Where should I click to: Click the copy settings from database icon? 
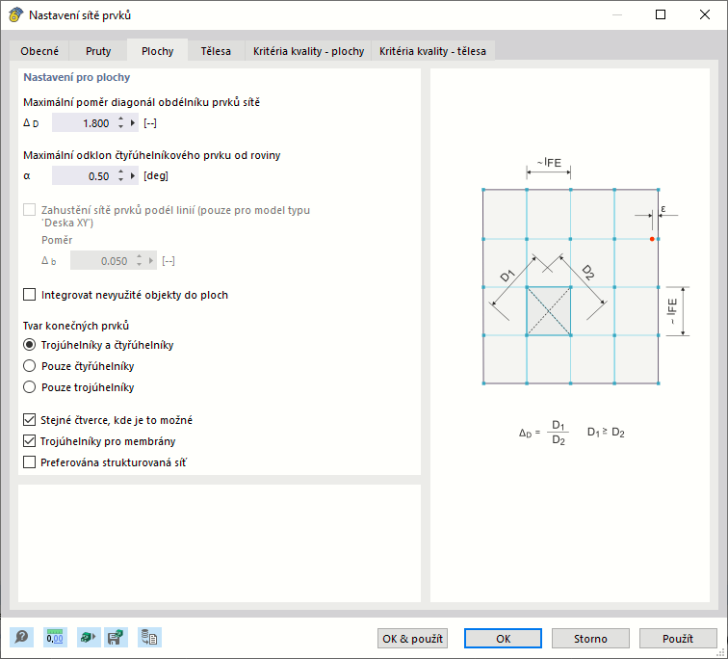click(149, 638)
